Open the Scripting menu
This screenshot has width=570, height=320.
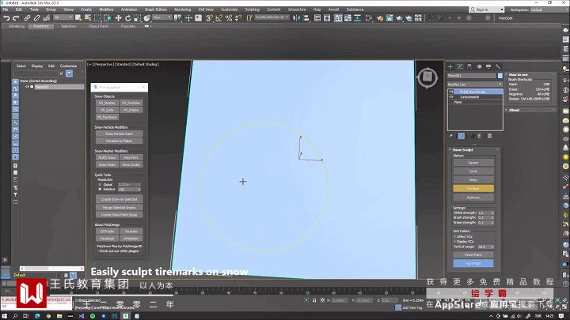pyautogui.click(x=253, y=9)
